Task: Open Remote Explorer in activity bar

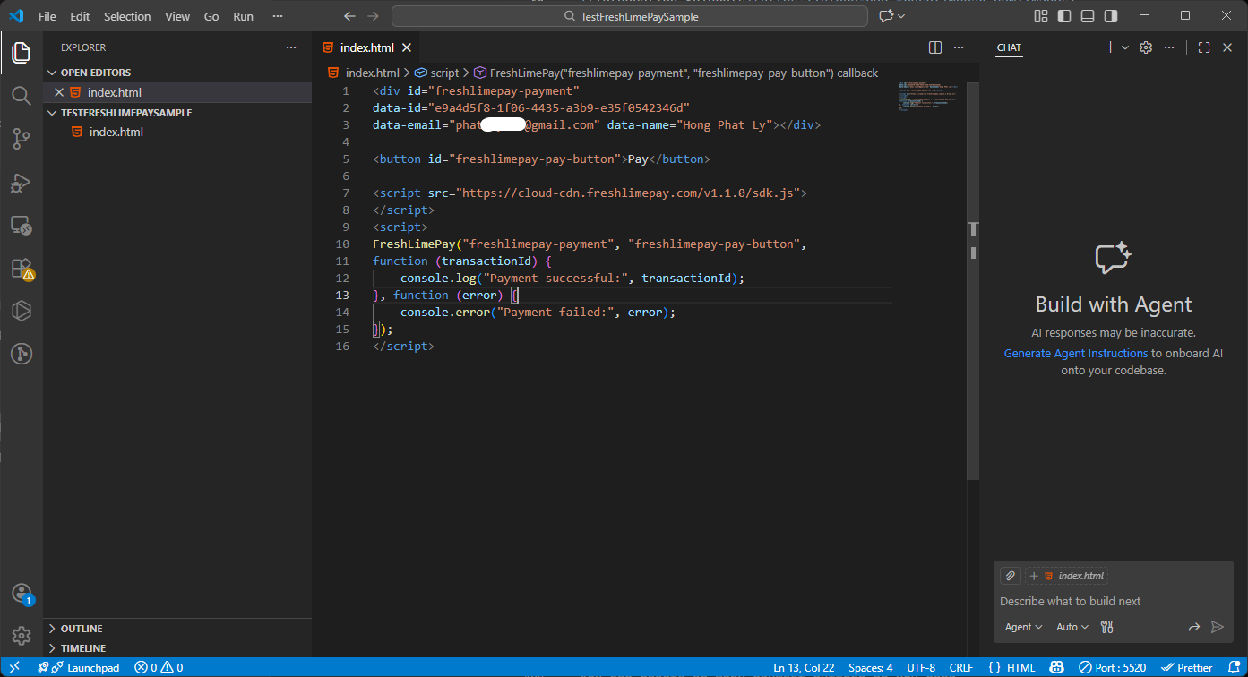Action: (22, 225)
